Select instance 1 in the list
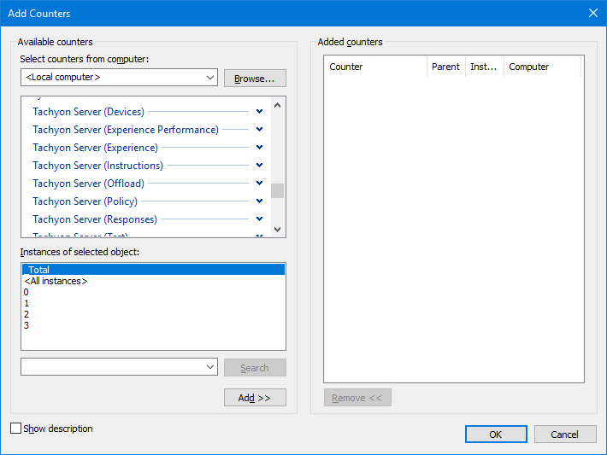This screenshot has height=455, width=607. (x=153, y=303)
